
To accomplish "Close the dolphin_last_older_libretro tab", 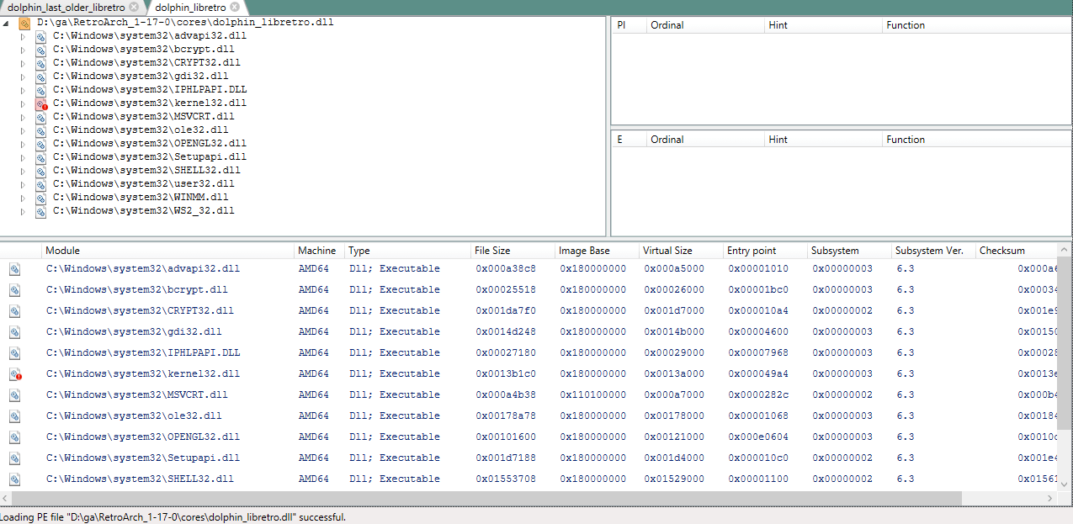I will [x=134, y=7].
